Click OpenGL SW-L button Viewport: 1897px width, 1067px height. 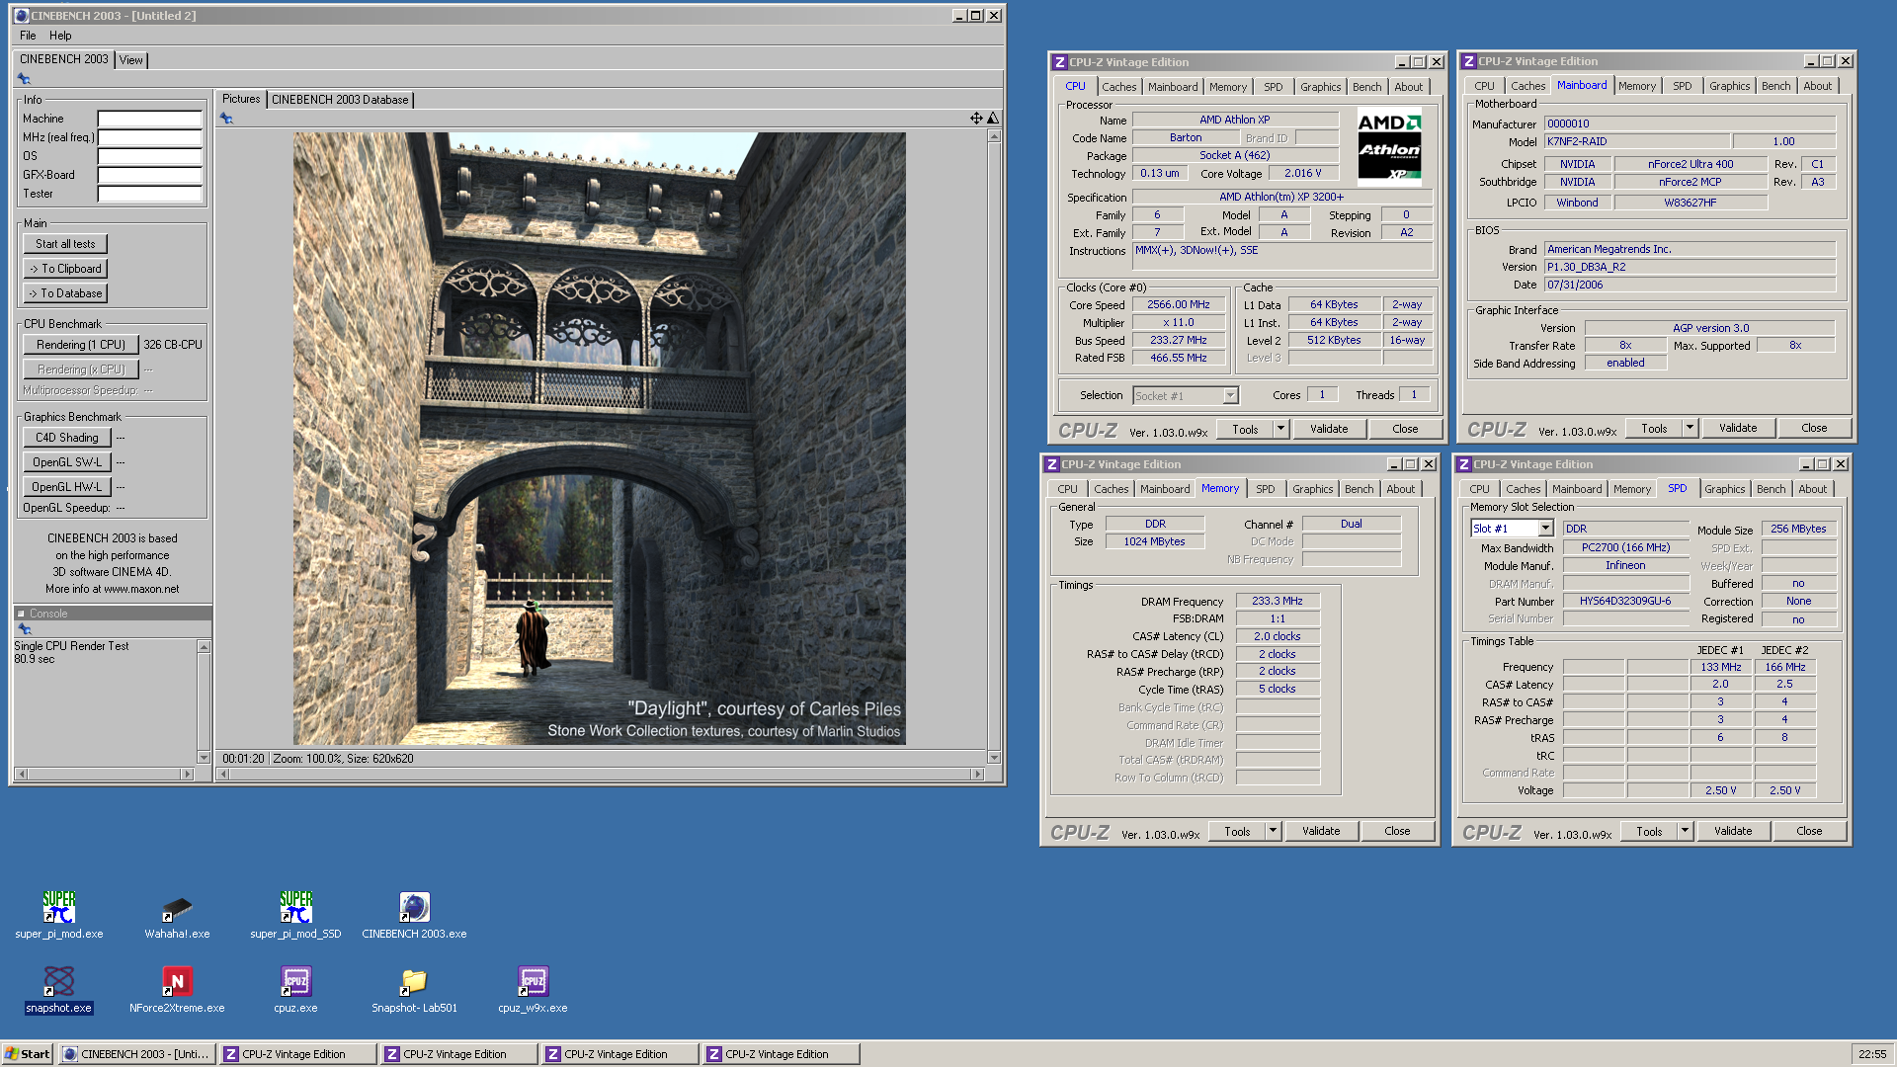(x=67, y=462)
